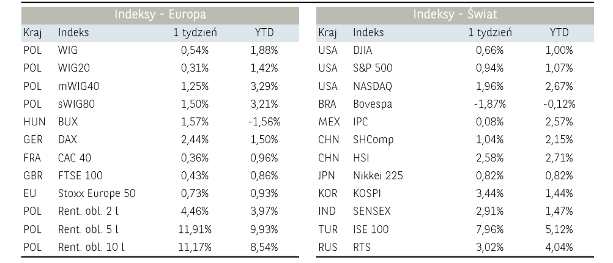613x263 pixels.
Task: Click the Stoxx Europe 50 entry
Action: point(97,193)
